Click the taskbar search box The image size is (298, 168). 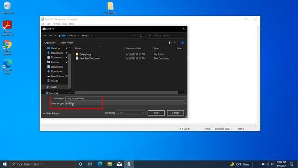(43, 164)
